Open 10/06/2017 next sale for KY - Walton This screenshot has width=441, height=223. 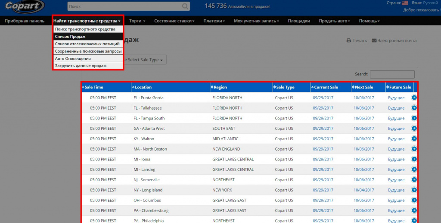[x=364, y=138]
